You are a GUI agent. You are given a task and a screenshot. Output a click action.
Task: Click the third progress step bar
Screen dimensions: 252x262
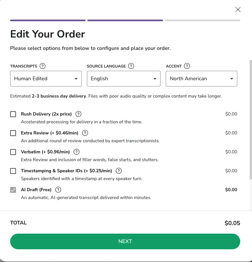click(x=202, y=20)
